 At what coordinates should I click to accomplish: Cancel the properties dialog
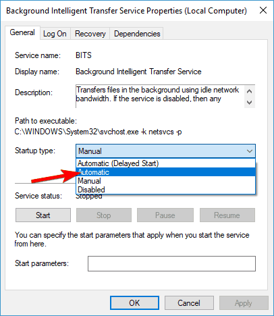coord(189,302)
